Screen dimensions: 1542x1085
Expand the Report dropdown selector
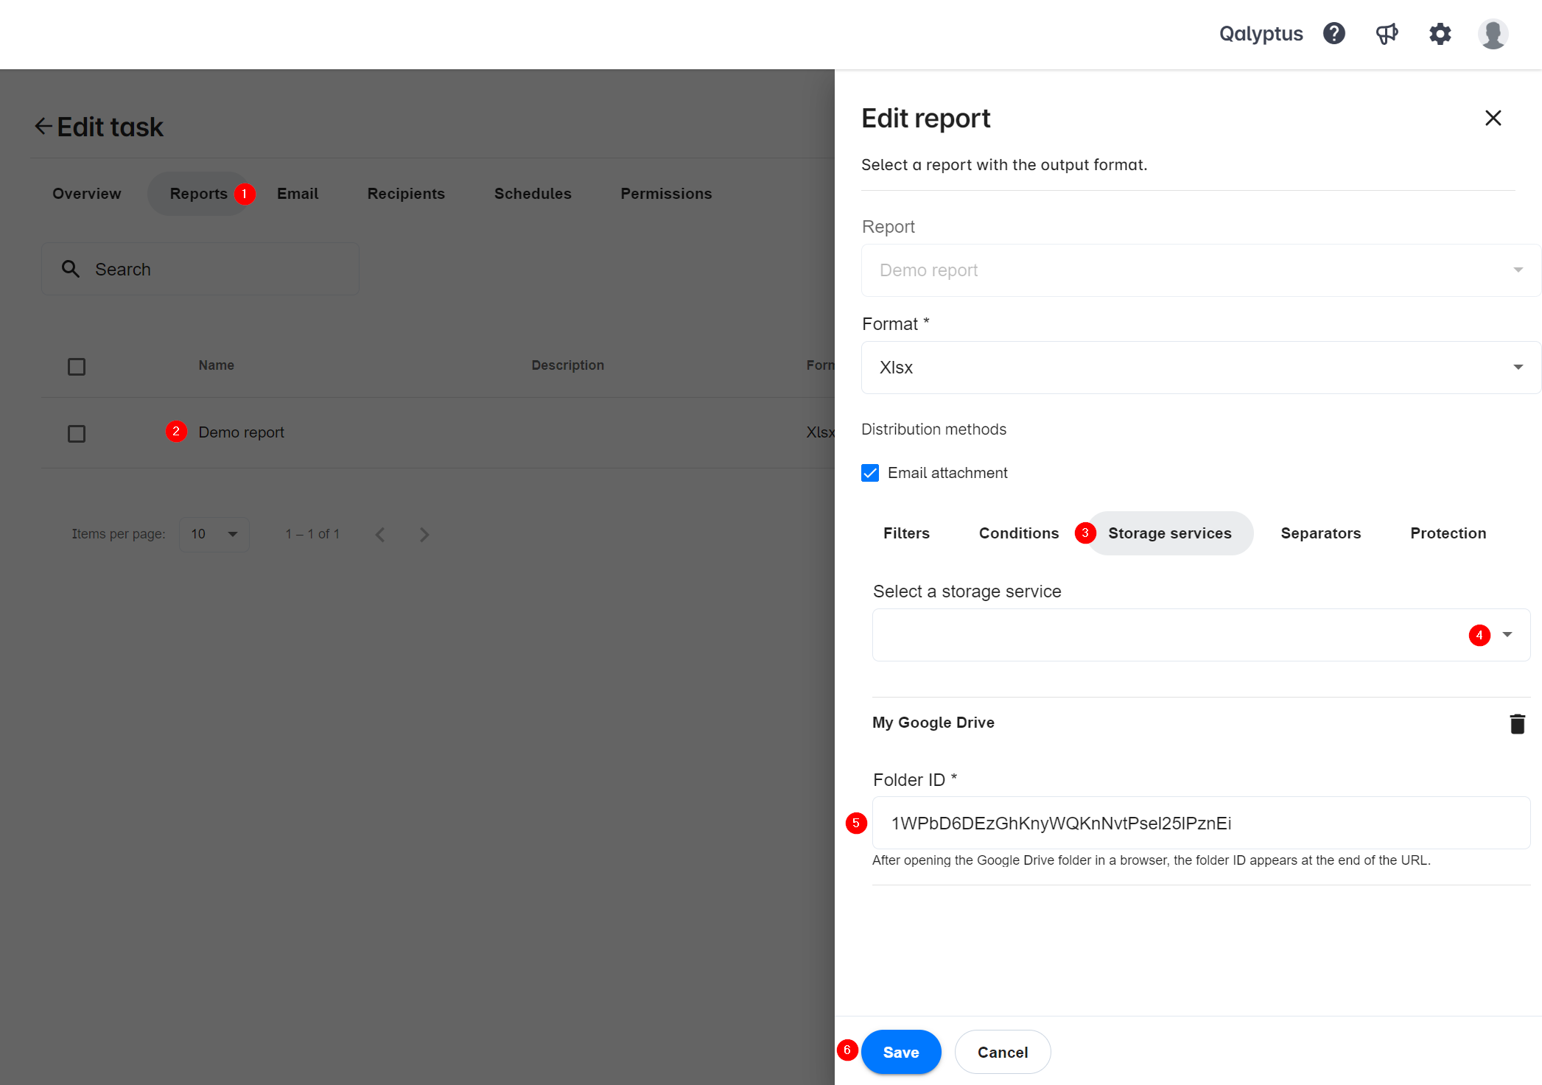1522,270
